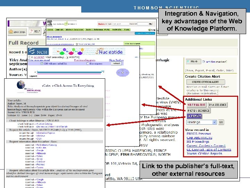Request article through Information Express link
250x188 pixels.
coord(45,133)
